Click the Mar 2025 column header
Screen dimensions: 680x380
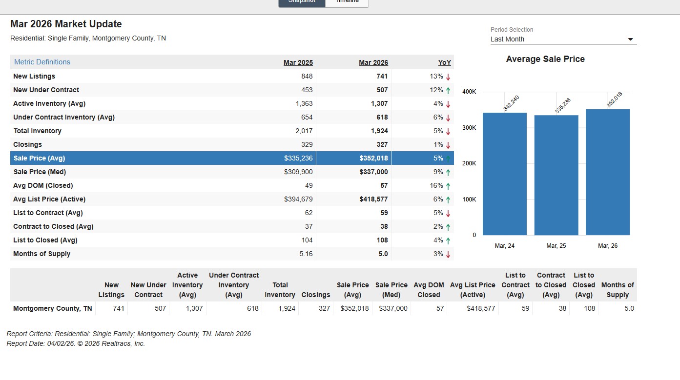click(298, 62)
